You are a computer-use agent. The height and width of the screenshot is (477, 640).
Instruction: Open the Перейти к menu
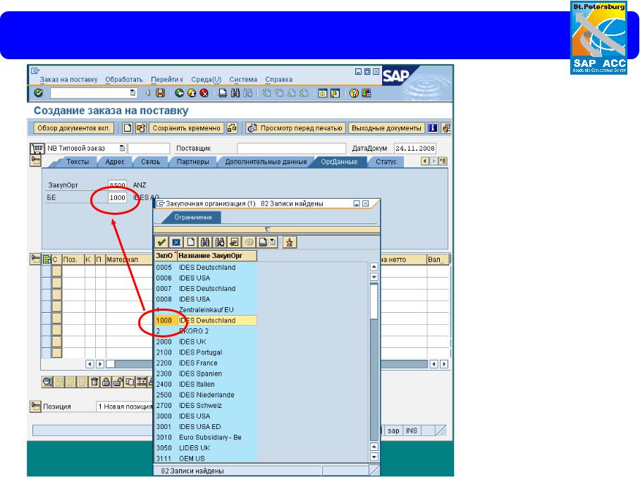click(167, 80)
